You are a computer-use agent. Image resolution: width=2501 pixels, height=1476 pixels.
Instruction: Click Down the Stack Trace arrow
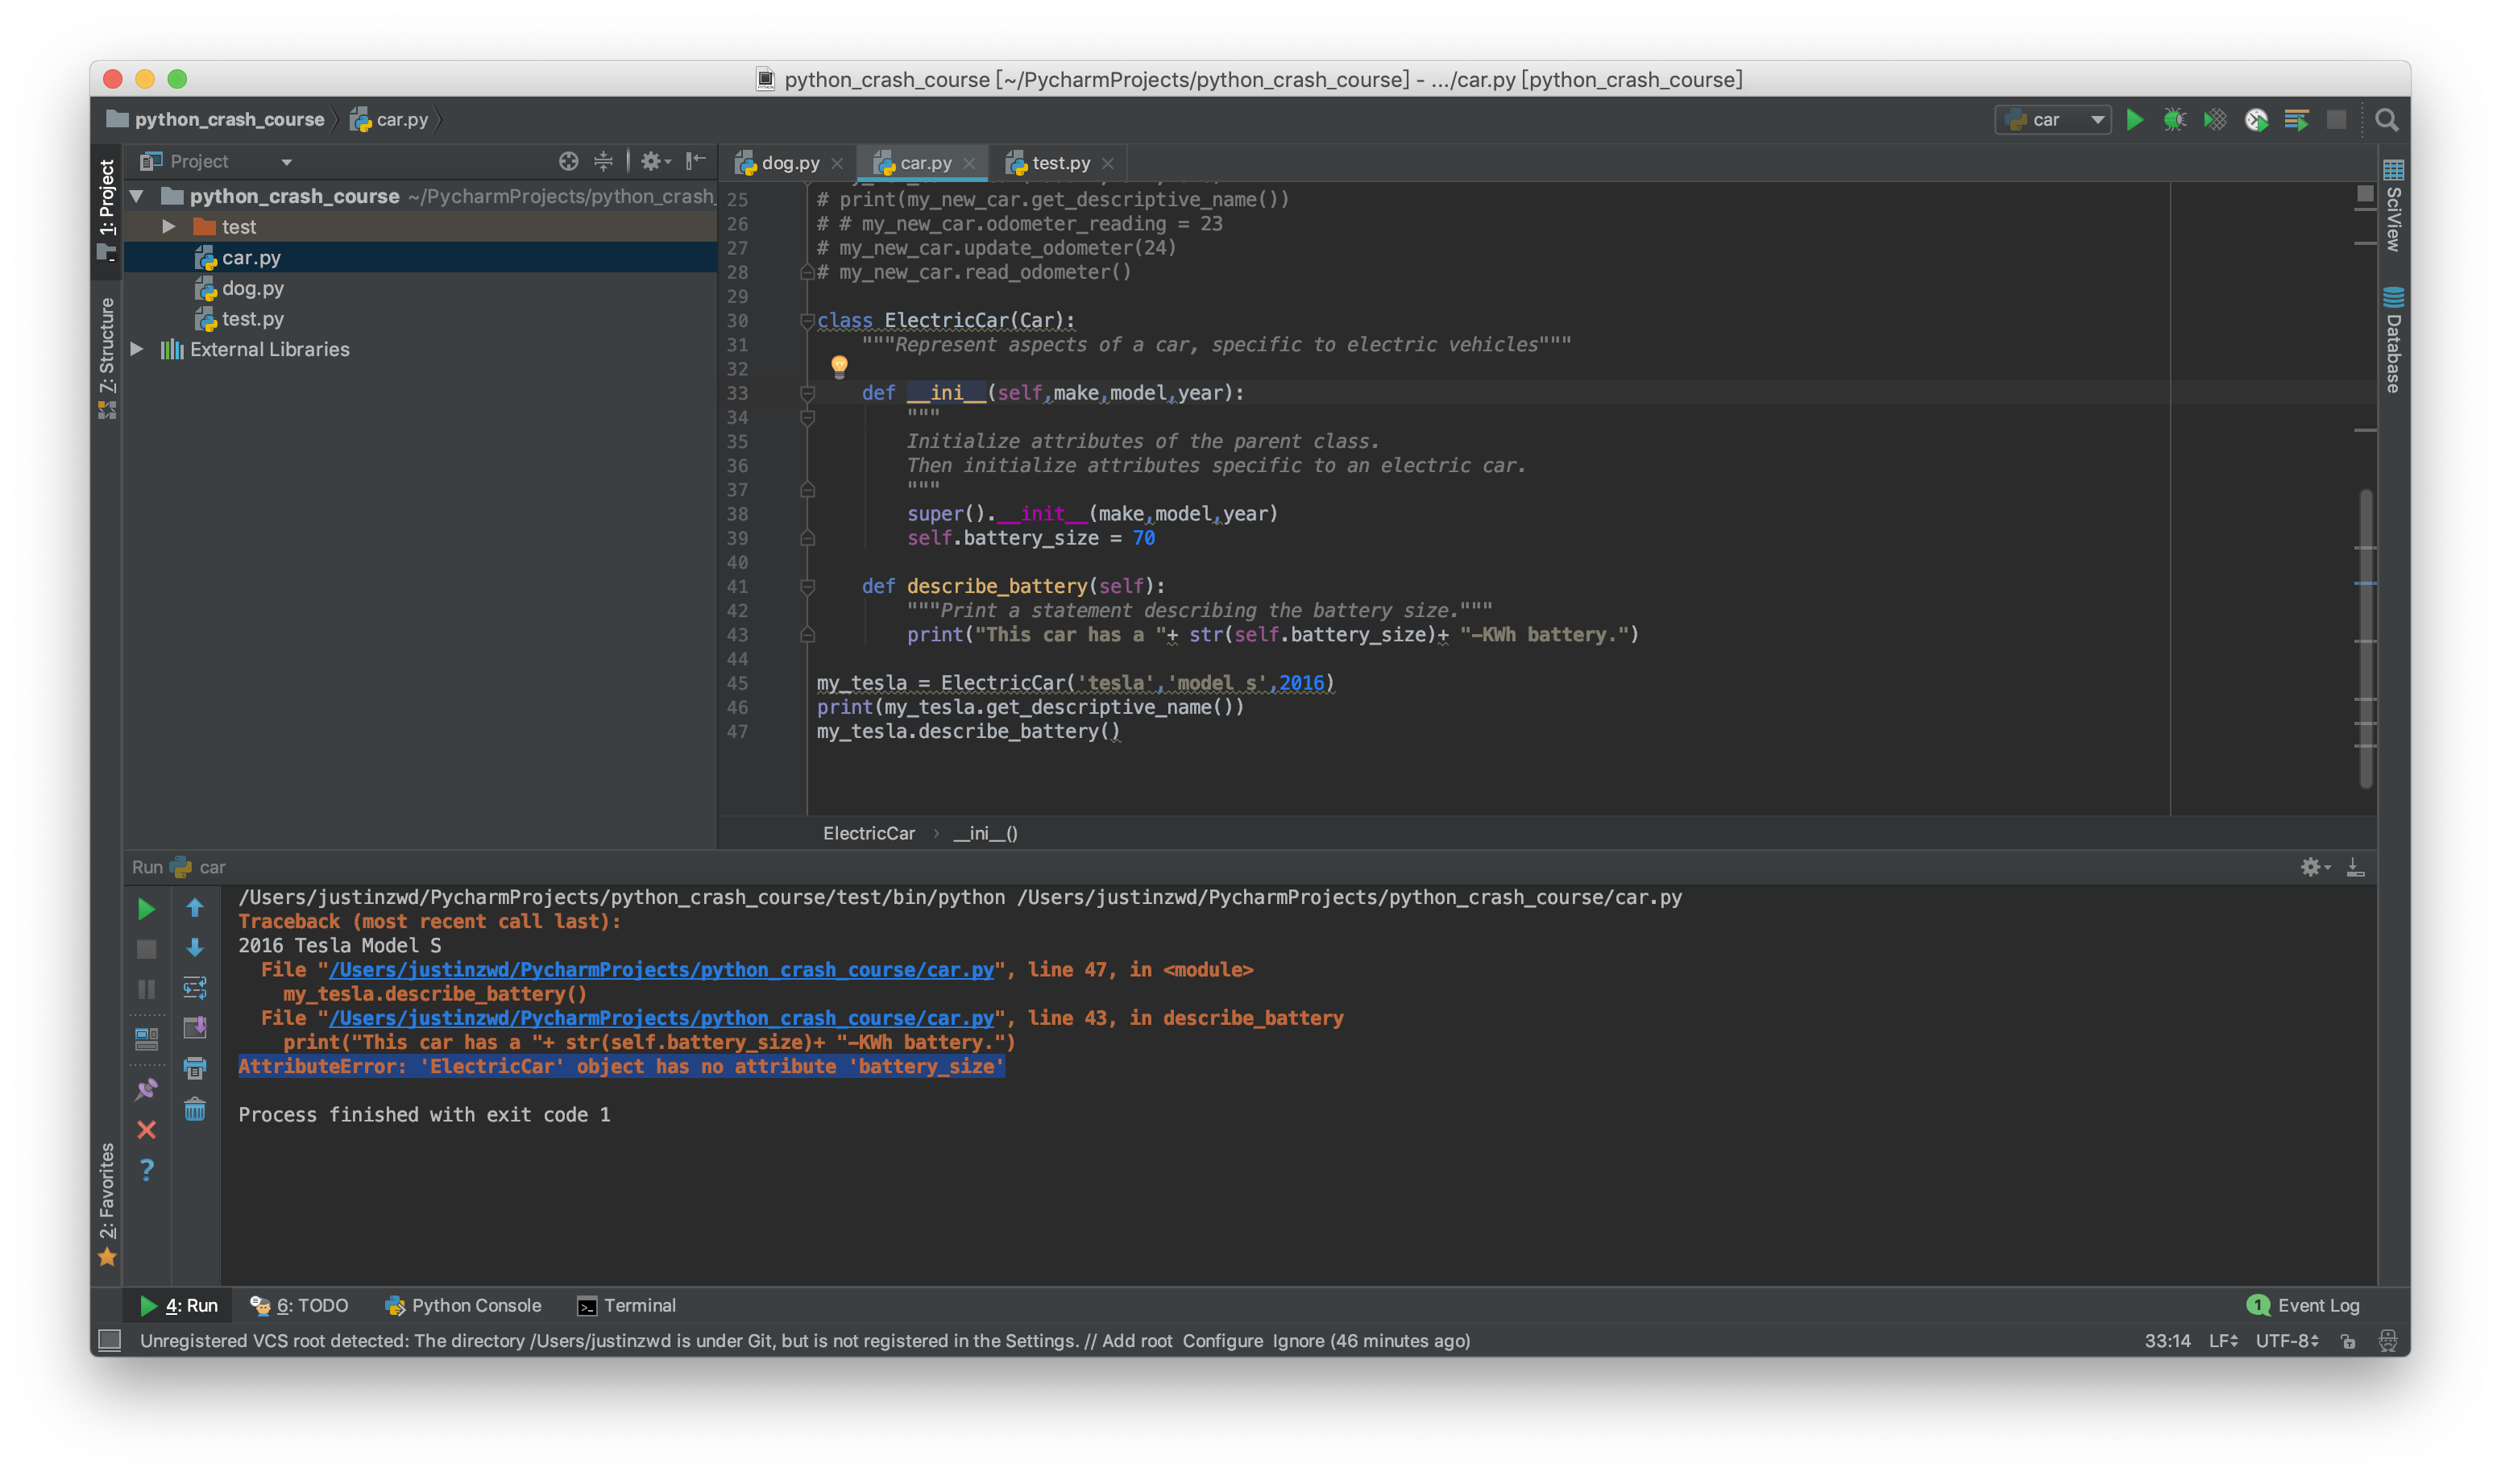pos(195,947)
